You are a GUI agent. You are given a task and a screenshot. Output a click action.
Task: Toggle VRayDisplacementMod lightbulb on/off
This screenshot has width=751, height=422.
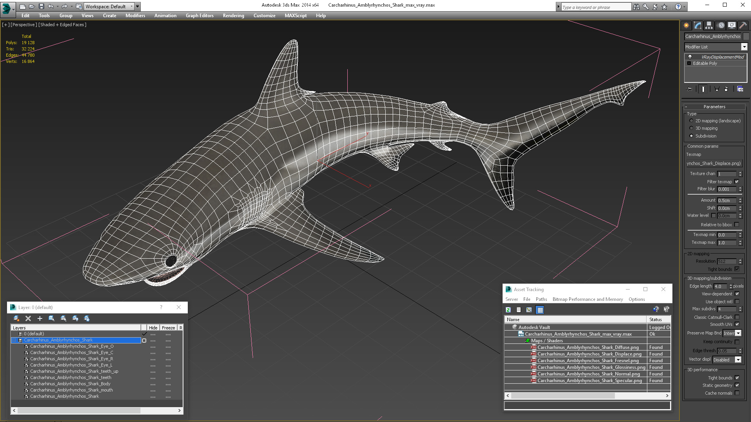pyautogui.click(x=690, y=57)
